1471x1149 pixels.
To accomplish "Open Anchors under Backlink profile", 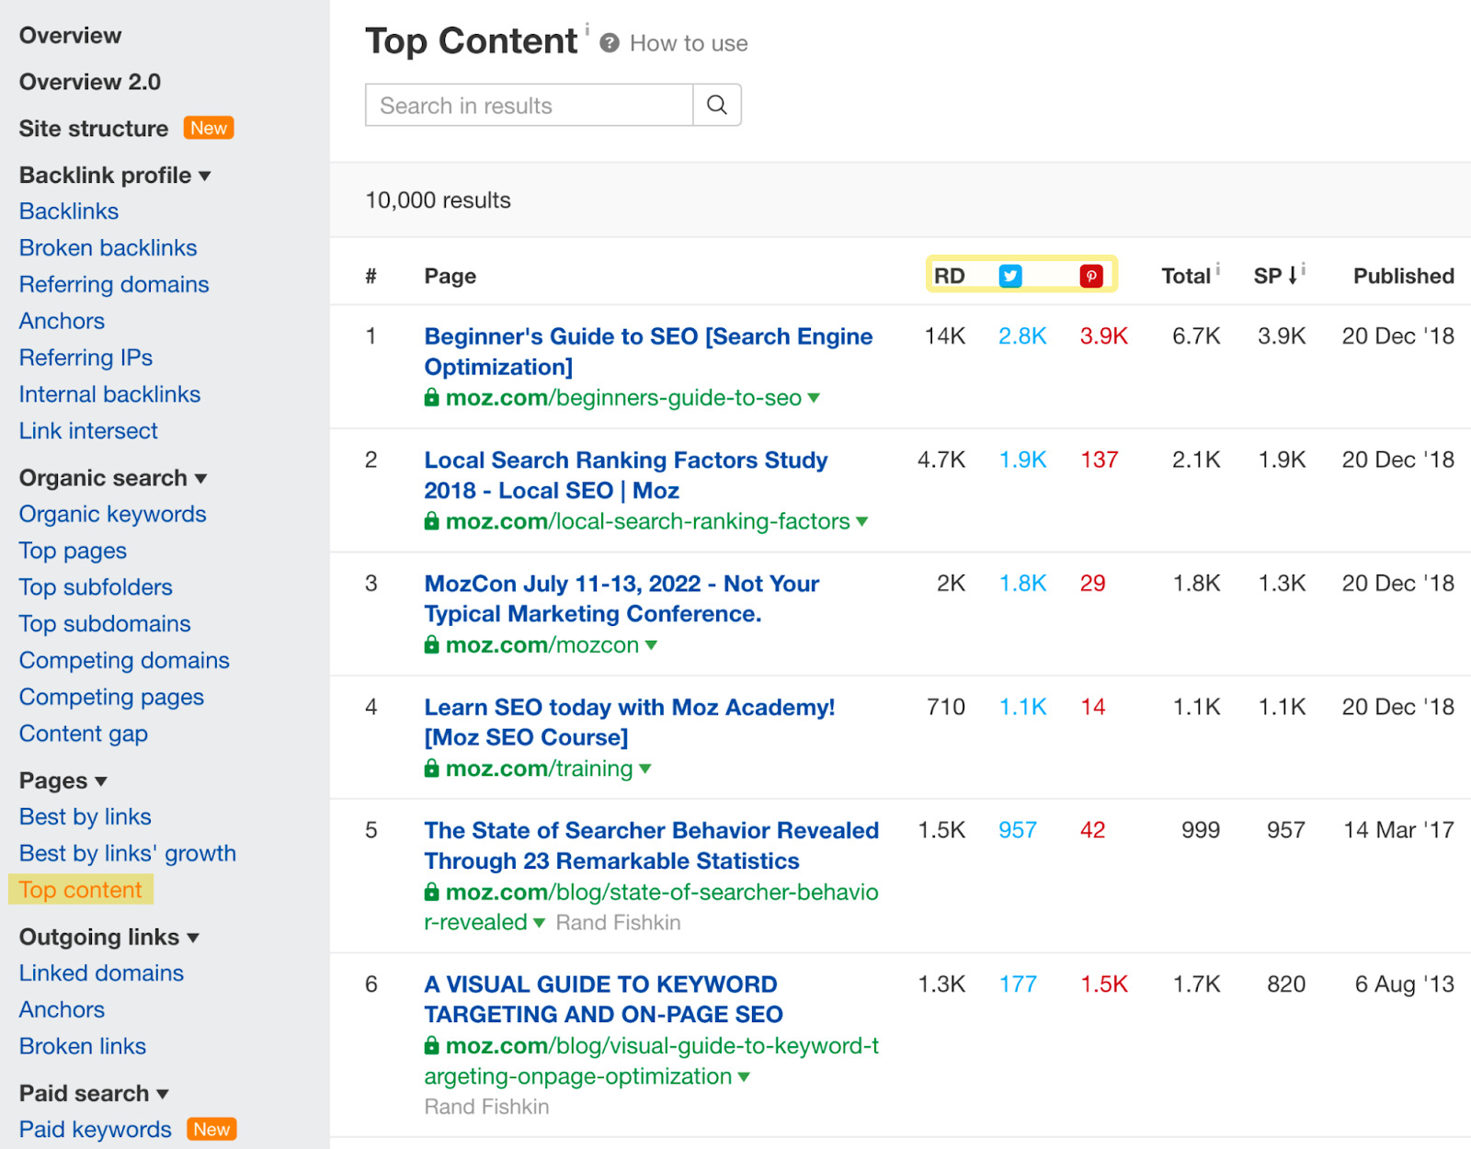I will point(62,321).
